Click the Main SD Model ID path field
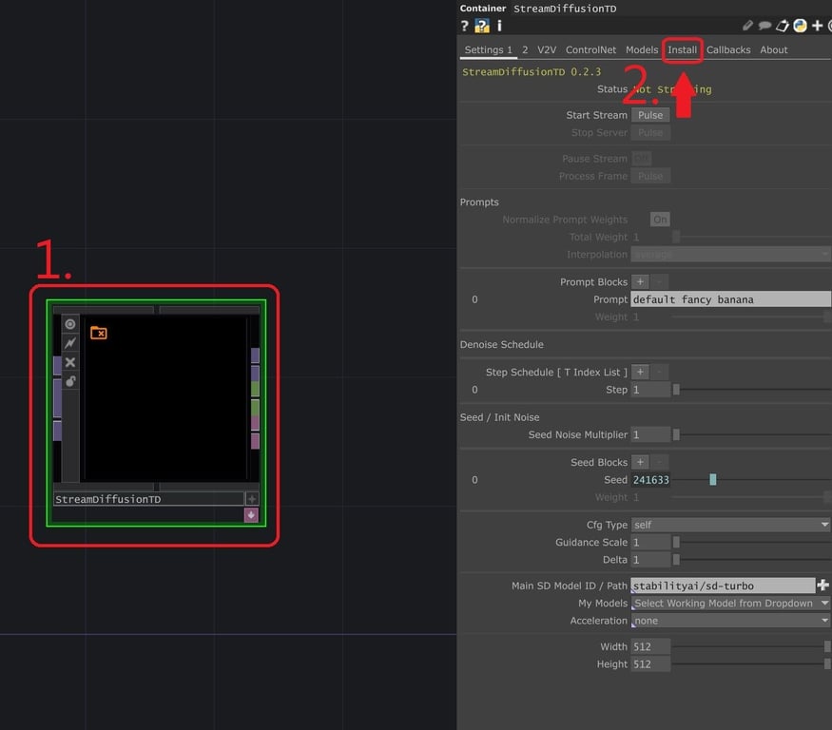Screen dimensions: 832x730 [x=723, y=586]
